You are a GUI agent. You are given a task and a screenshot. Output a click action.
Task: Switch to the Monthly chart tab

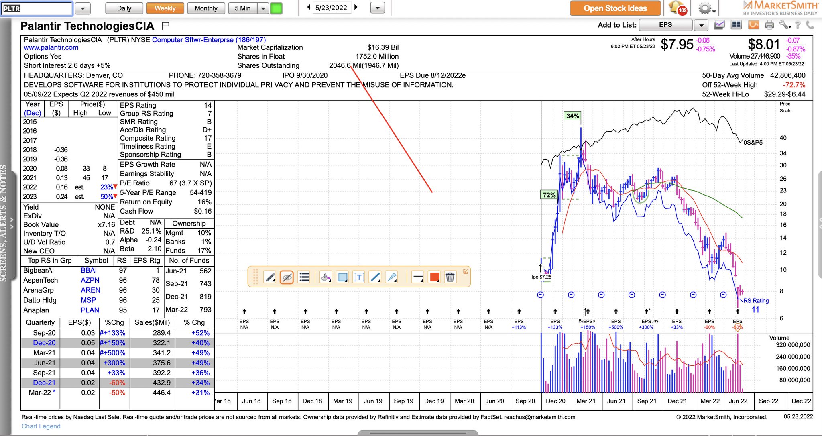coord(206,8)
